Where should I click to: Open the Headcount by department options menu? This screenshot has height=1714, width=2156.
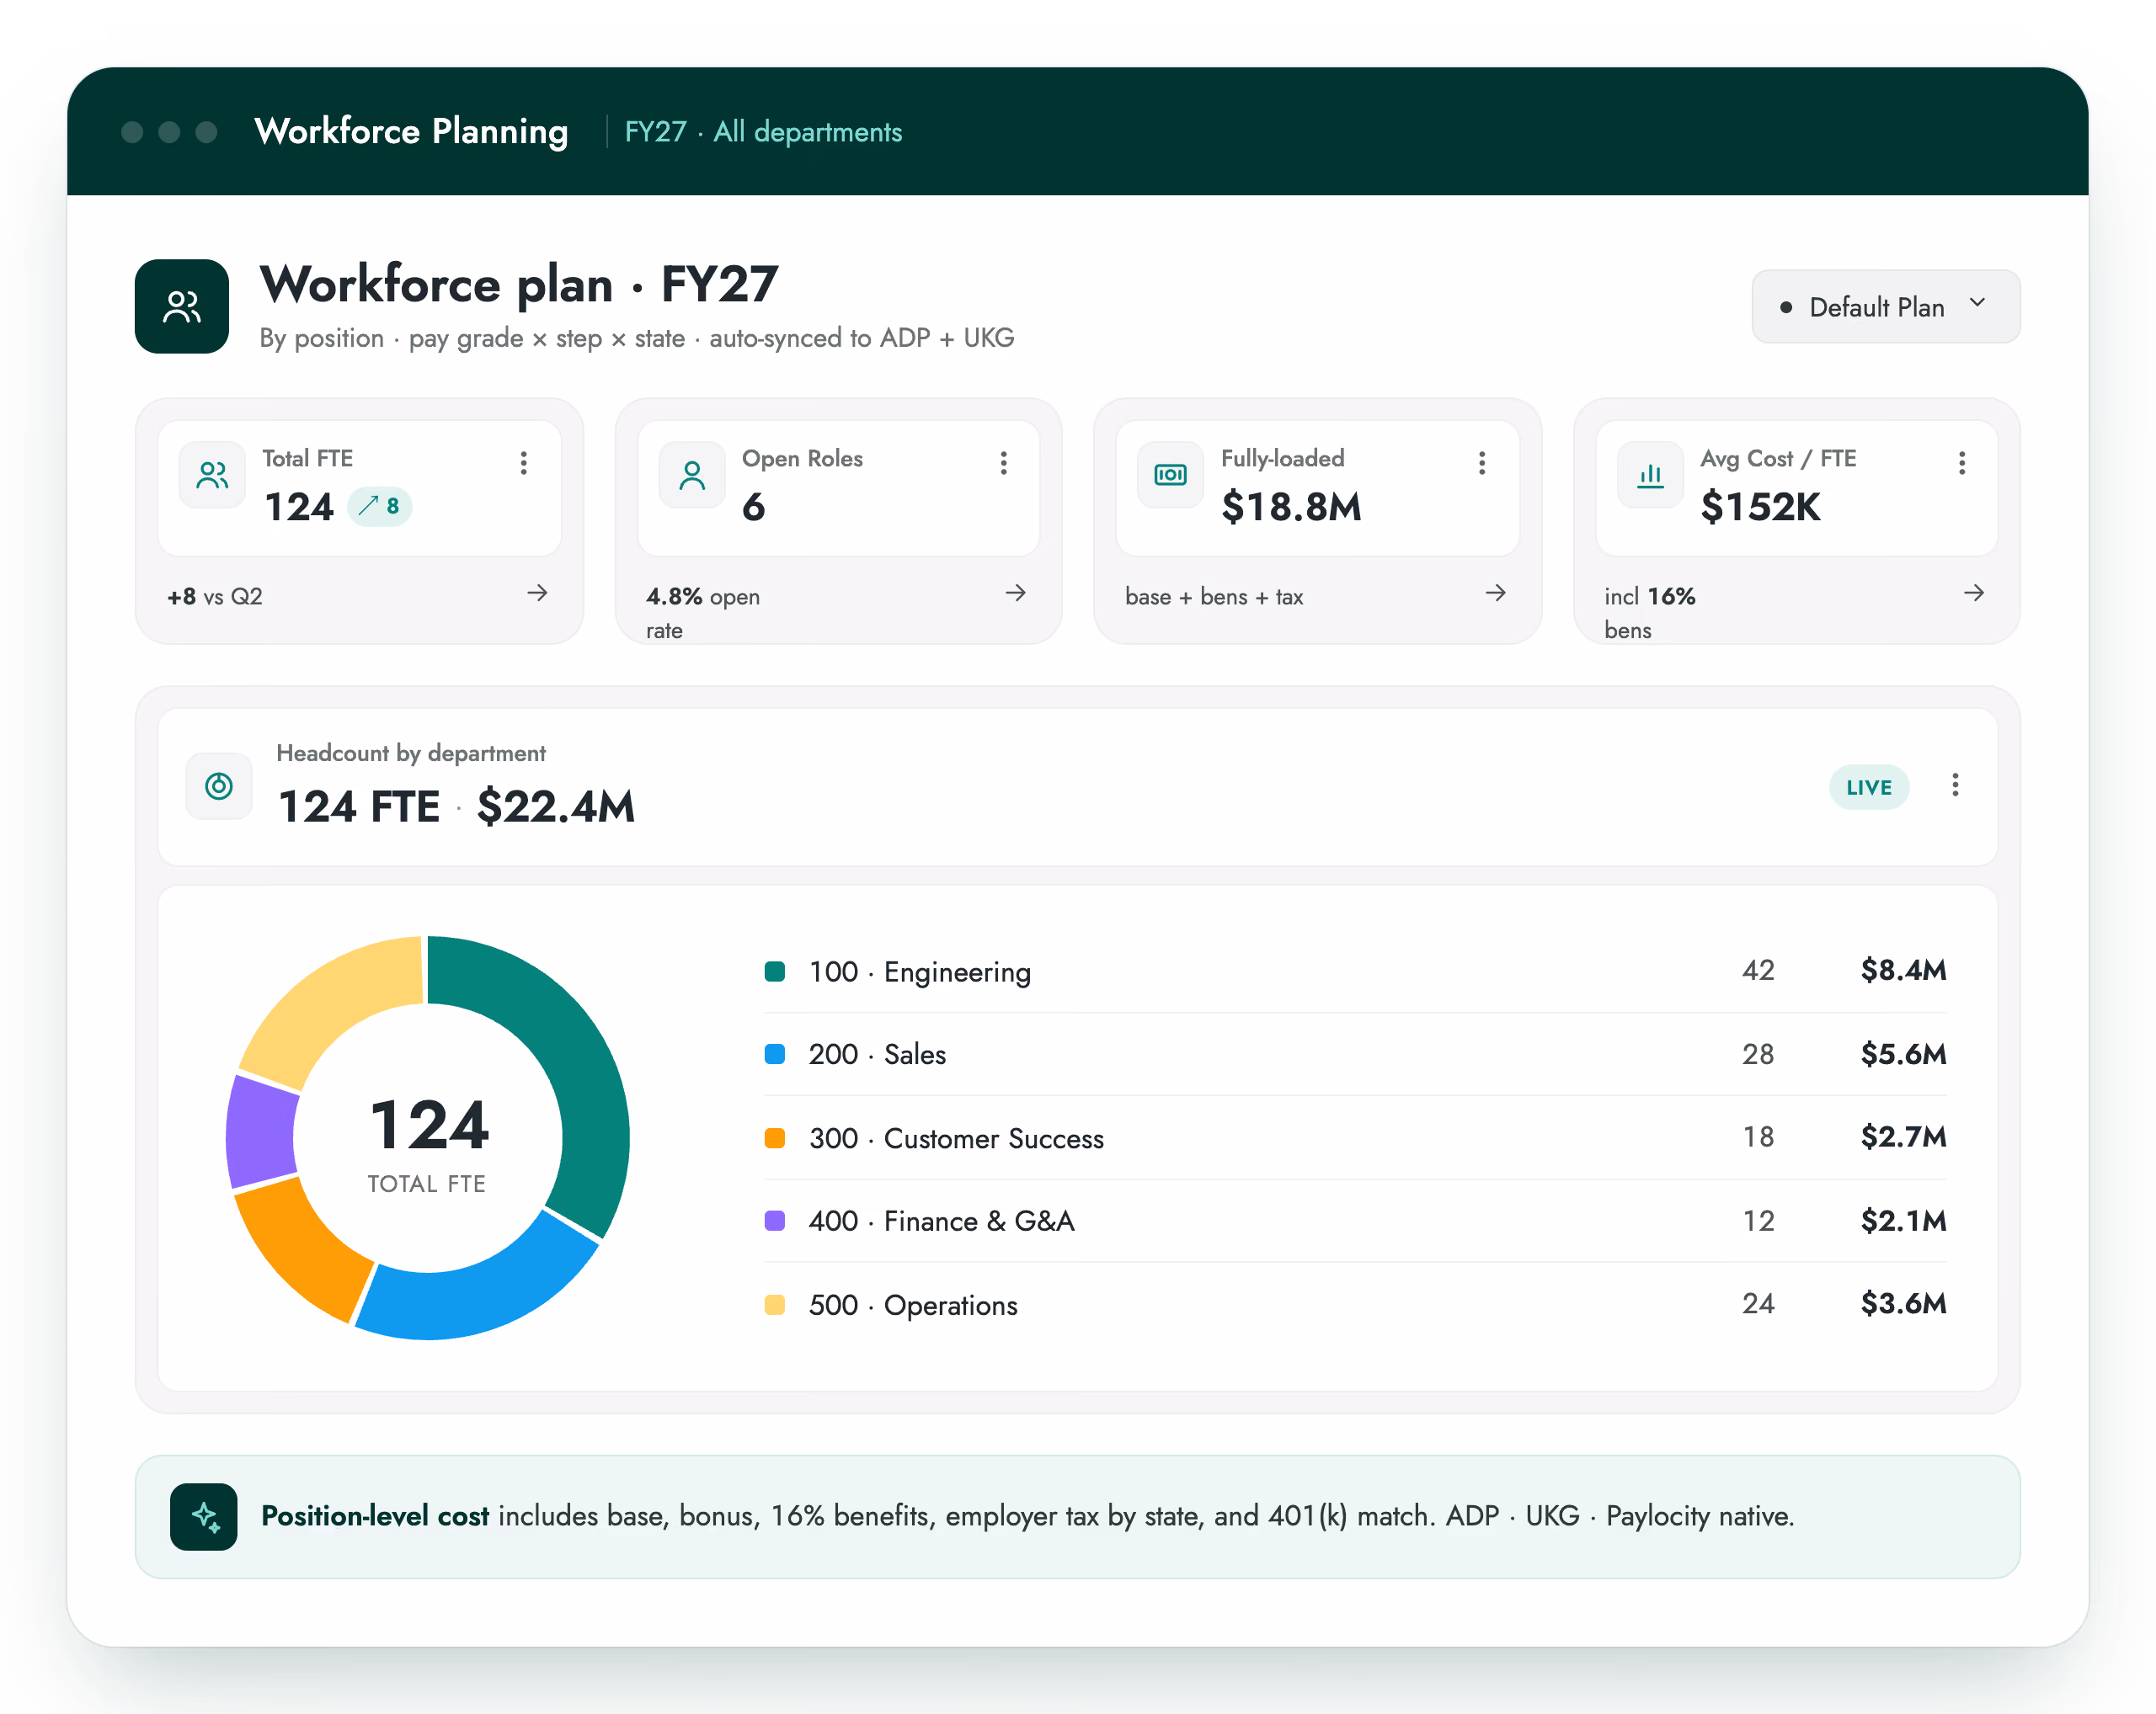click(1955, 785)
